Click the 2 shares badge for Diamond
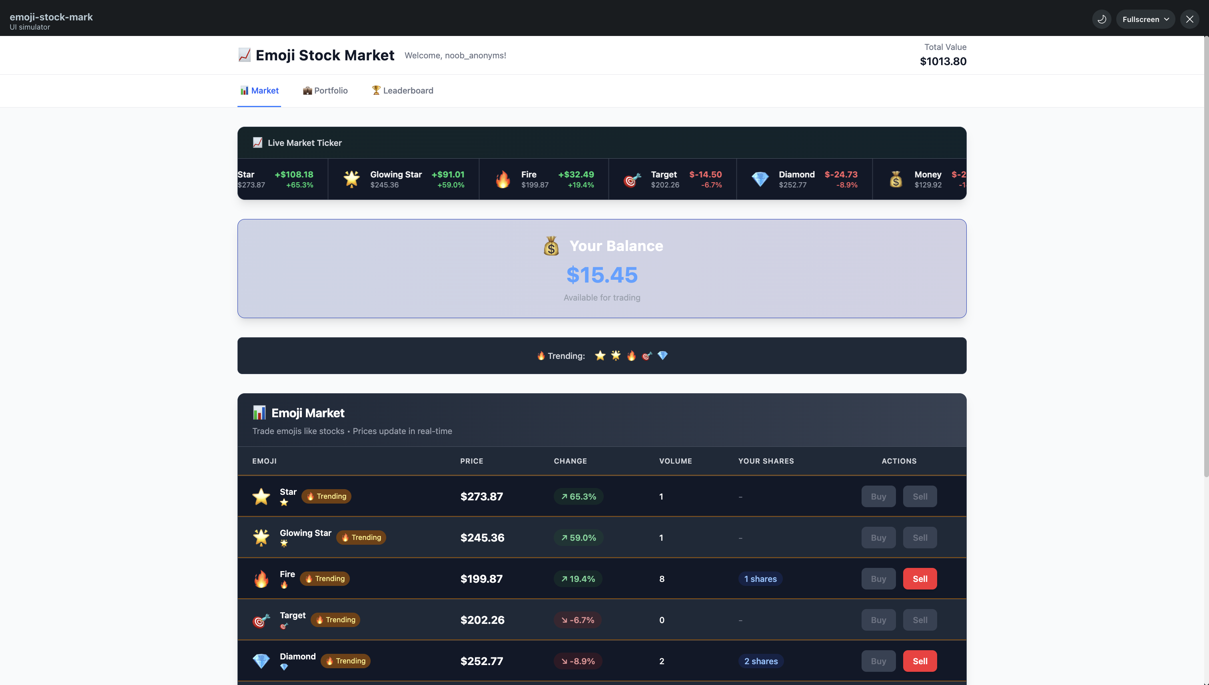Viewport: 1209px width, 685px height. (760, 661)
